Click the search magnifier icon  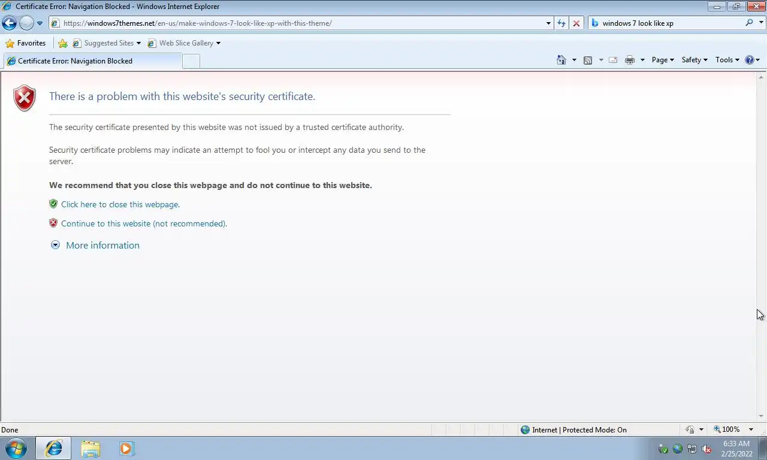(x=749, y=23)
